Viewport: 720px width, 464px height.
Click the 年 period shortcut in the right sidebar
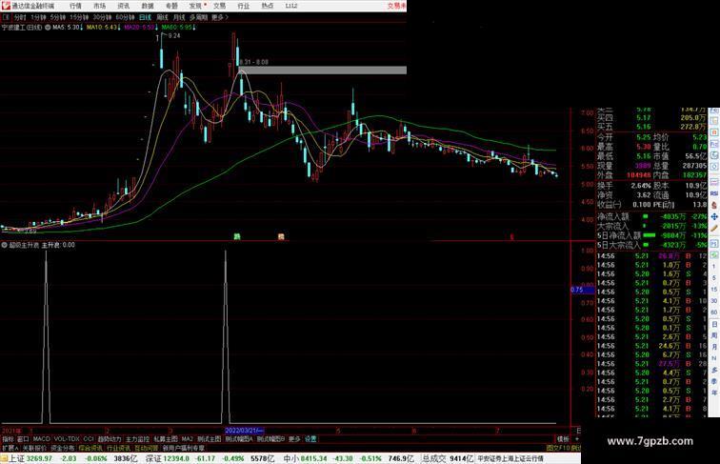click(x=714, y=393)
